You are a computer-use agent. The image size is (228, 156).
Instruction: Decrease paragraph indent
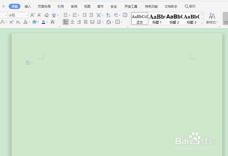click(x=85, y=15)
